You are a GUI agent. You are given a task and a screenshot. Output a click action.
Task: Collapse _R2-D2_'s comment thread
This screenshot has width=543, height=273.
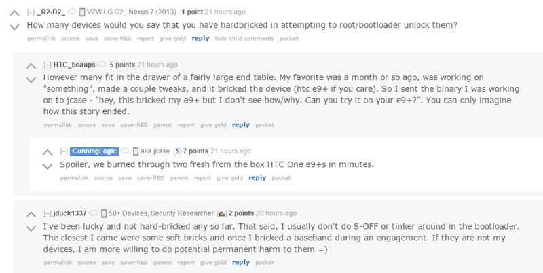pyautogui.click(x=31, y=12)
